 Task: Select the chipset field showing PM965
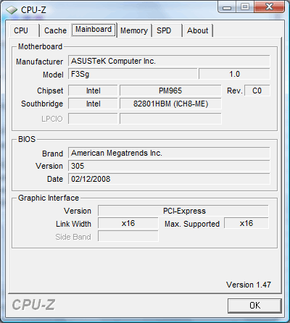coord(170,91)
